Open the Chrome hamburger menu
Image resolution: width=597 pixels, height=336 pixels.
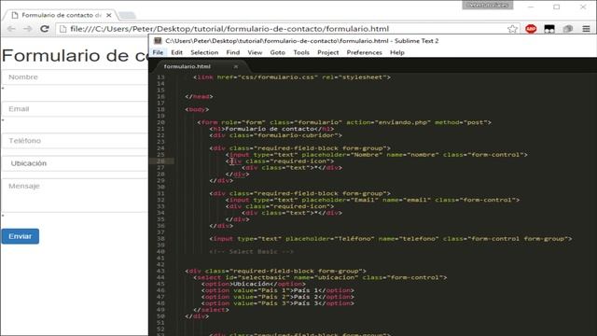(586, 29)
